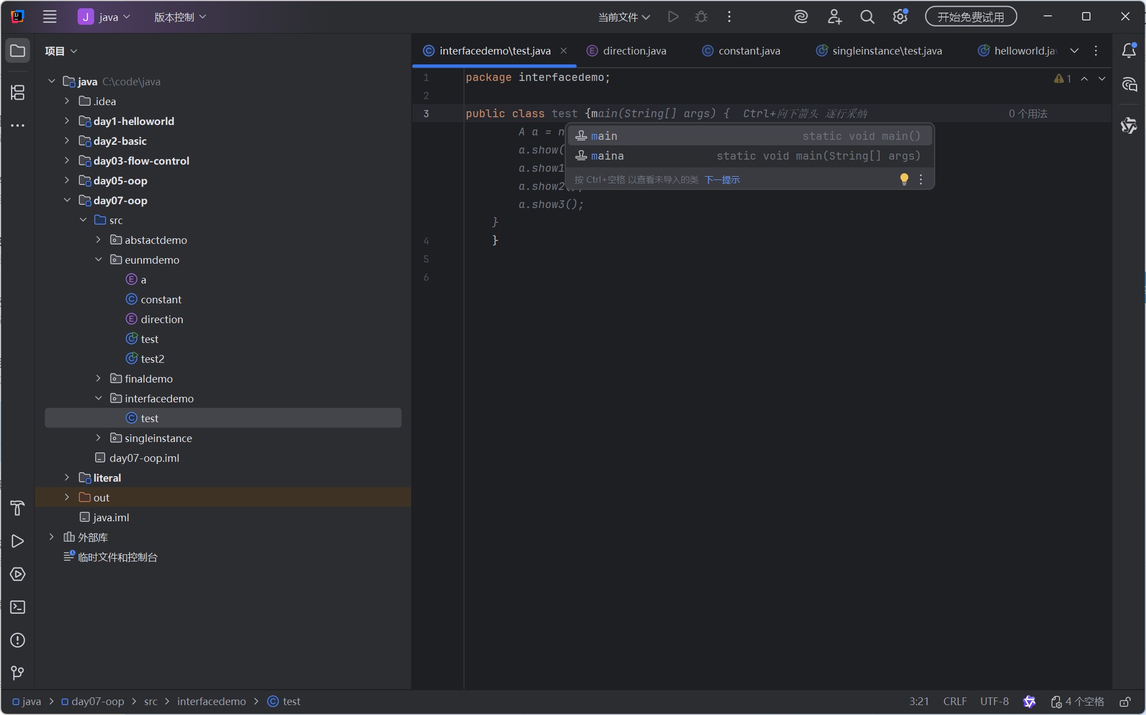Open the IDE settings gear icon

click(900, 17)
